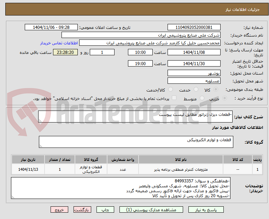Click the خروج exit button
Image resolution: width=269 pixels, height=219 pixels.
pyautogui.click(x=59, y=209)
